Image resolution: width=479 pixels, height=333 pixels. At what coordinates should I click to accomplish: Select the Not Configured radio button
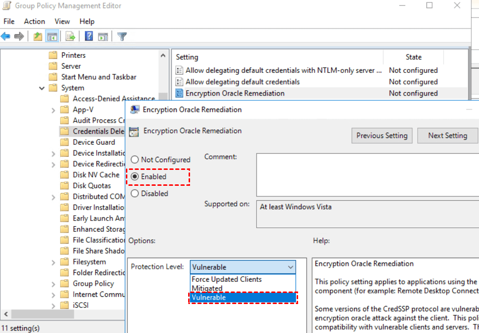[135, 160]
